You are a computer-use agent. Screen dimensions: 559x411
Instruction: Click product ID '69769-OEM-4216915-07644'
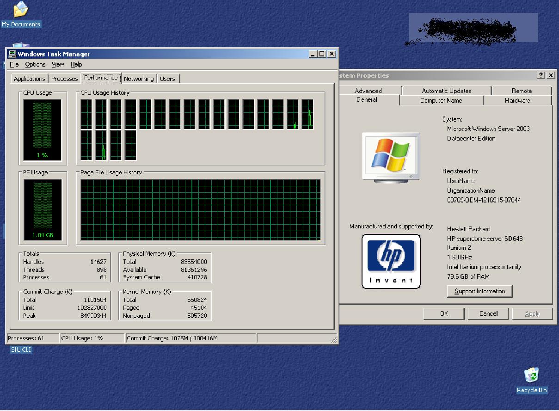pos(484,200)
